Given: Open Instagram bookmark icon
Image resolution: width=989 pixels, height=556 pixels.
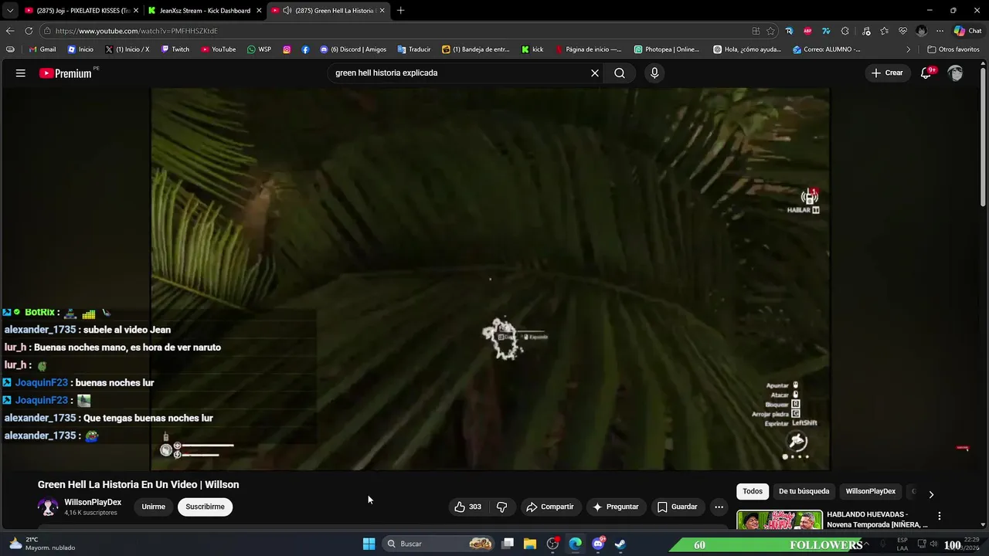Looking at the screenshot, I should (x=287, y=49).
